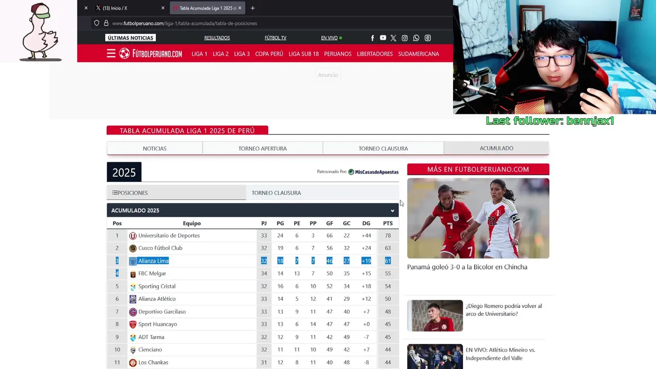
Task: Open the YouTube social icon
Action: [x=383, y=38]
